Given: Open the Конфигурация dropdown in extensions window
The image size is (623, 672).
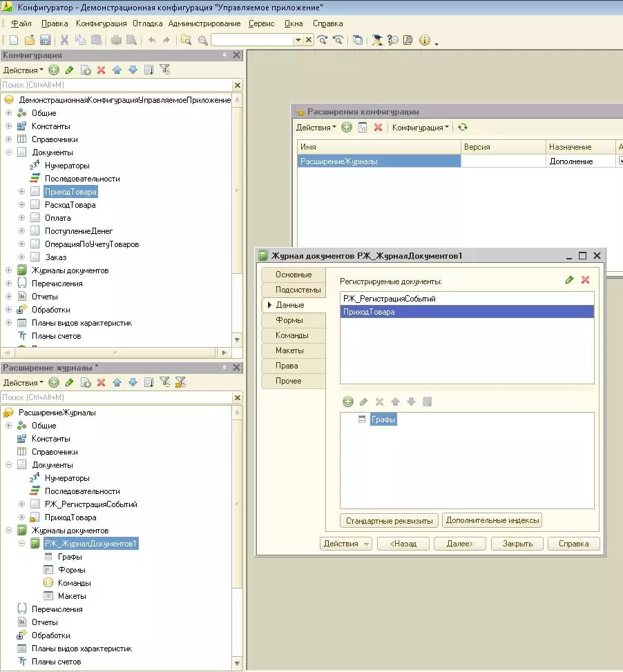Looking at the screenshot, I should coord(420,128).
